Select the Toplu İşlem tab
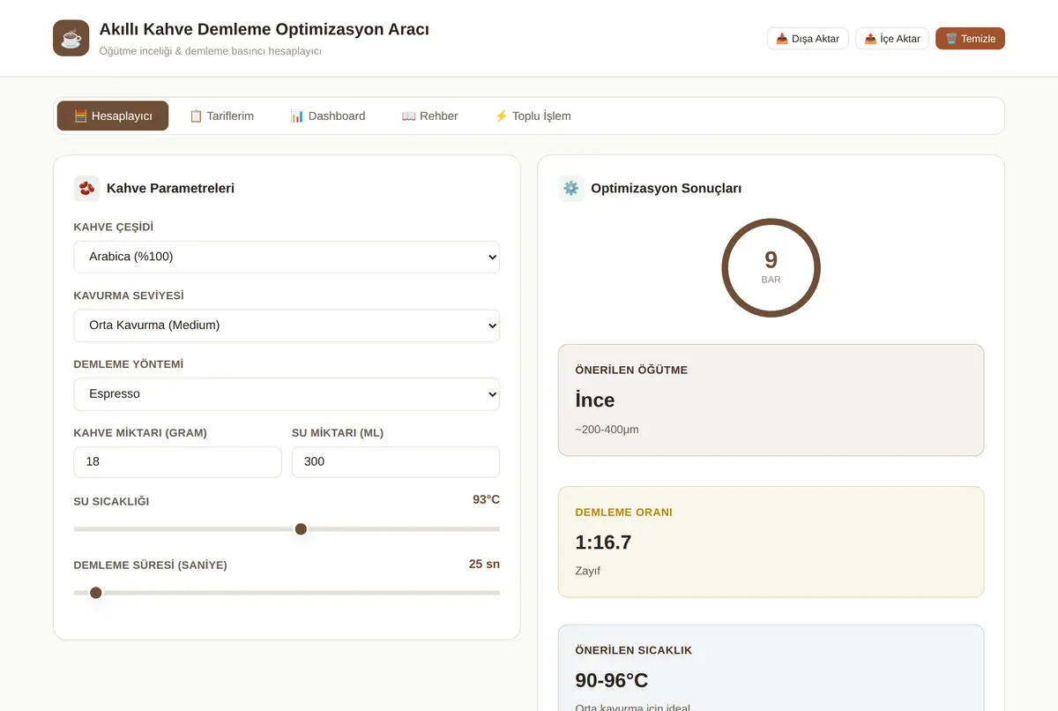Viewport: 1058px width, 711px height. click(533, 116)
